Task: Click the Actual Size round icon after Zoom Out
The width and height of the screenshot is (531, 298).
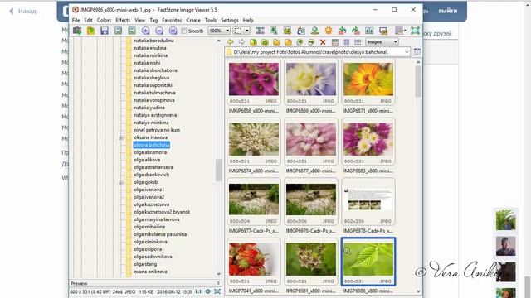Action: click(x=173, y=31)
